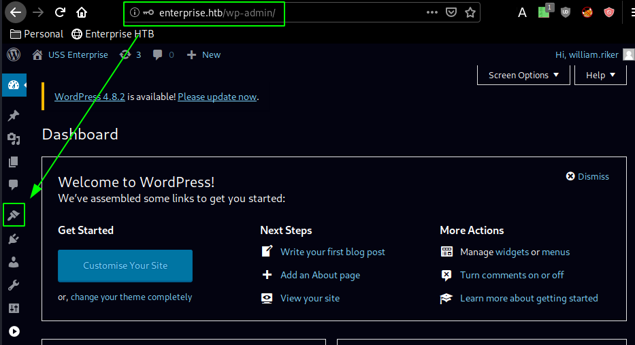Open the Hi, william.riker account menu
635x345 pixels.
tap(587, 54)
